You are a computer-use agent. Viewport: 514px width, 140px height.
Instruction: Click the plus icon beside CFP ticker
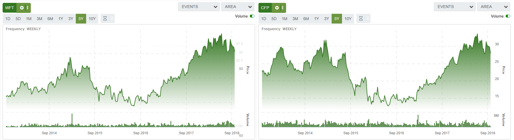tap(277, 8)
